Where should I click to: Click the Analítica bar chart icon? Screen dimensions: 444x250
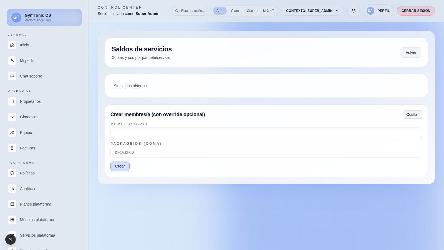point(12,189)
